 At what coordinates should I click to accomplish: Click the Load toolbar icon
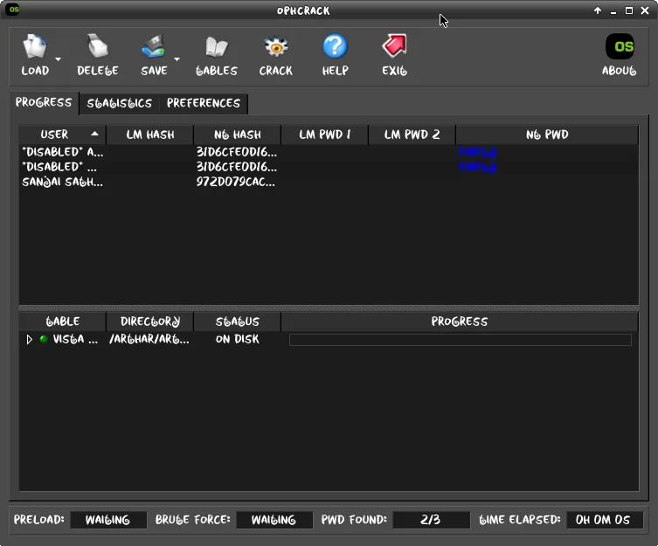point(35,46)
